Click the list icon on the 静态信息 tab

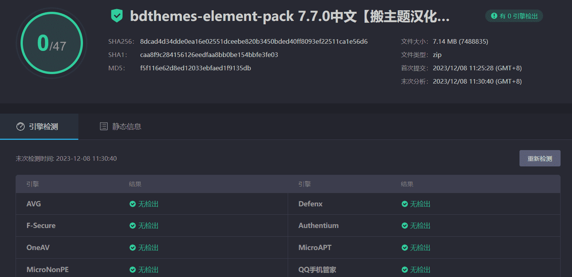[104, 127]
